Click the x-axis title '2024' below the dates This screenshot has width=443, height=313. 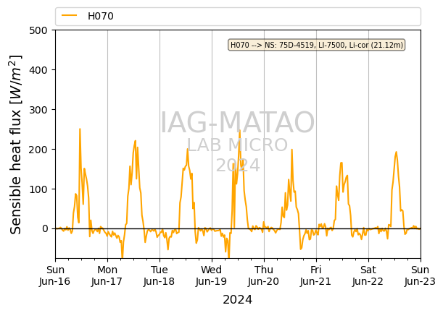237,300
